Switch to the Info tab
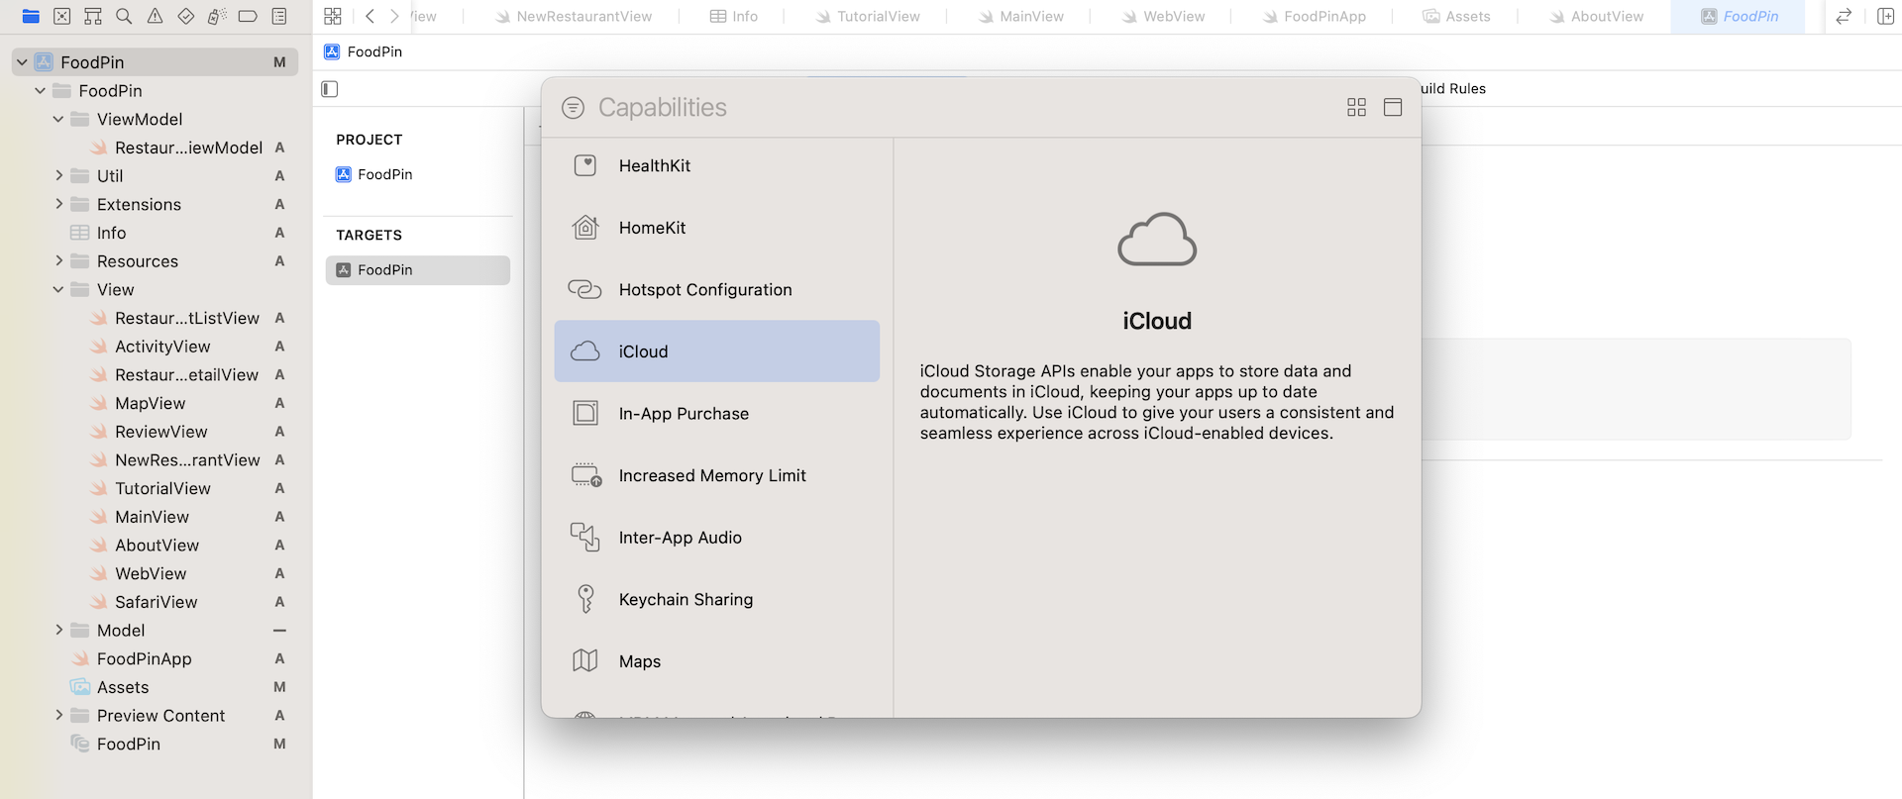This screenshot has width=1902, height=799. point(734,17)
